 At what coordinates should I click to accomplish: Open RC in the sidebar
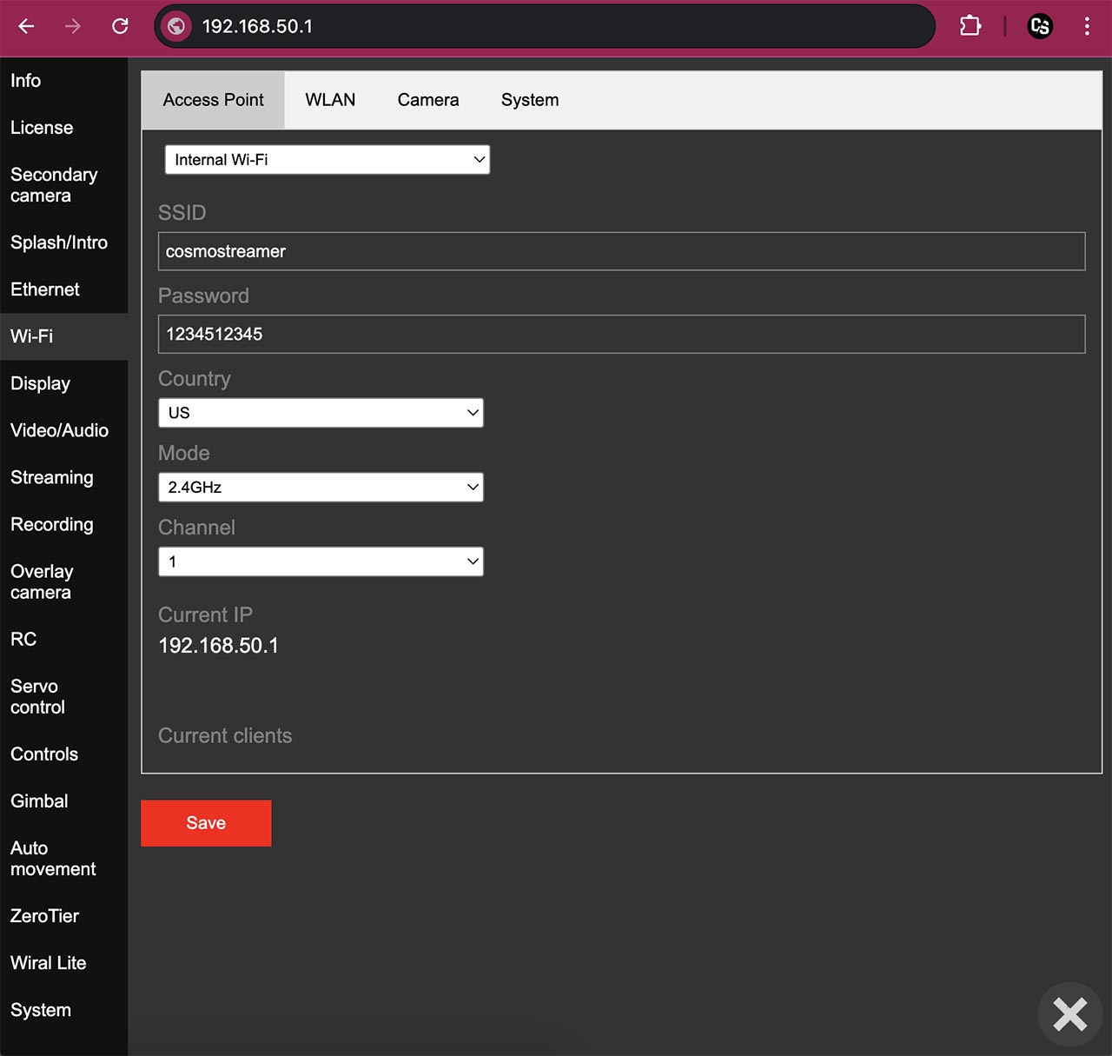[63, 639]
